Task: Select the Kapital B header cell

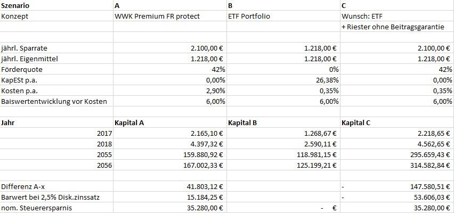Action: click(x=243, y=122)
